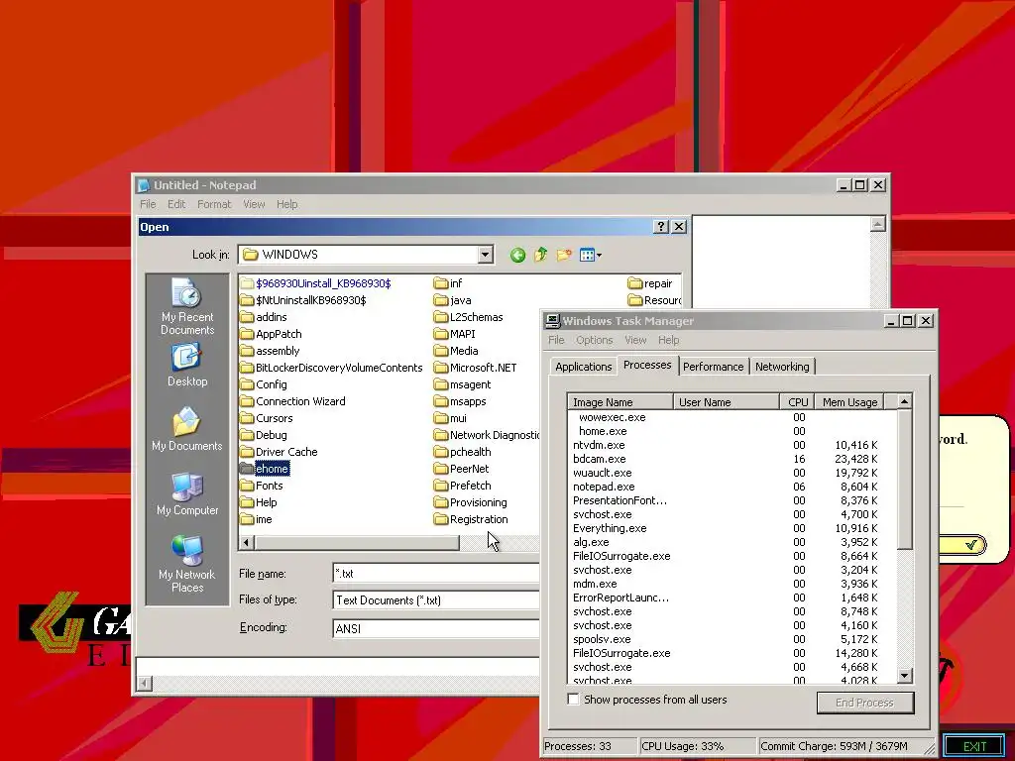The height and width of the screenshot is (761, 1015).
Task: Select the pchealth folder
Action: tap(462, 452)
